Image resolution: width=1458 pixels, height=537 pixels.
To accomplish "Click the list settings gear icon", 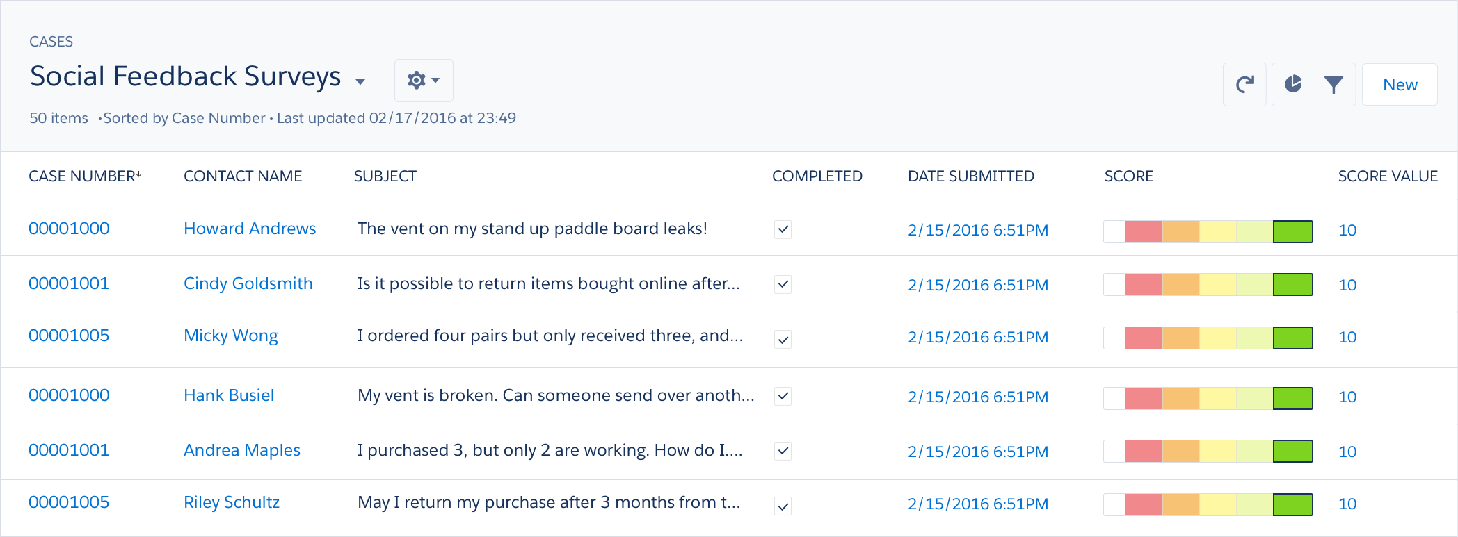I will tap(416, 81).
